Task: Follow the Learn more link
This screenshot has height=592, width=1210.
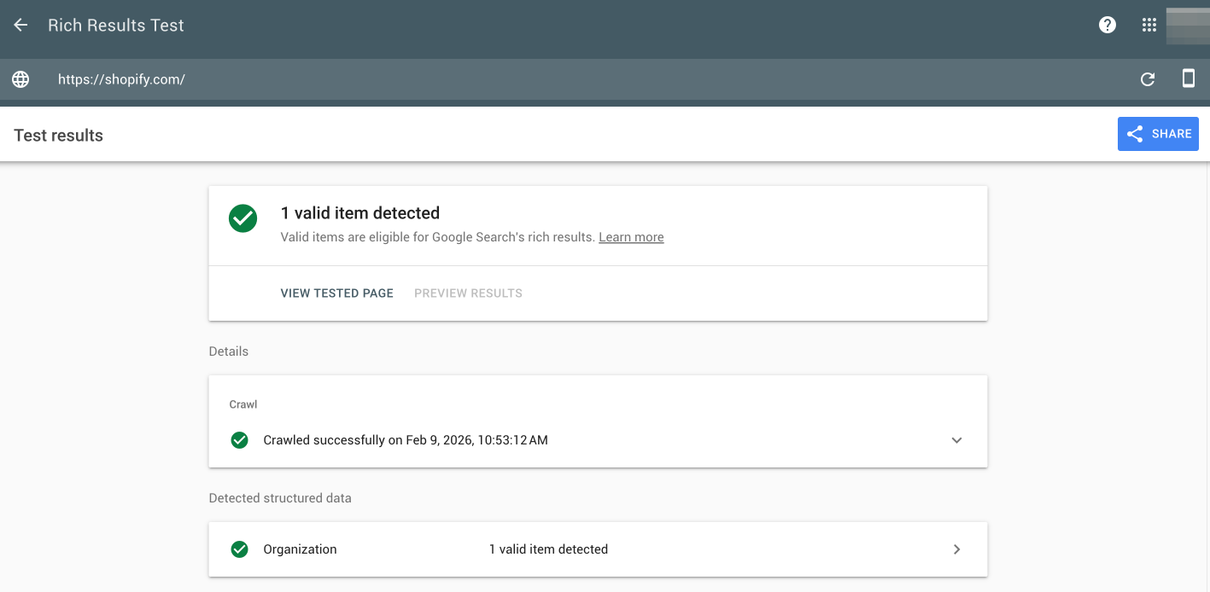Action: point(631,237)
